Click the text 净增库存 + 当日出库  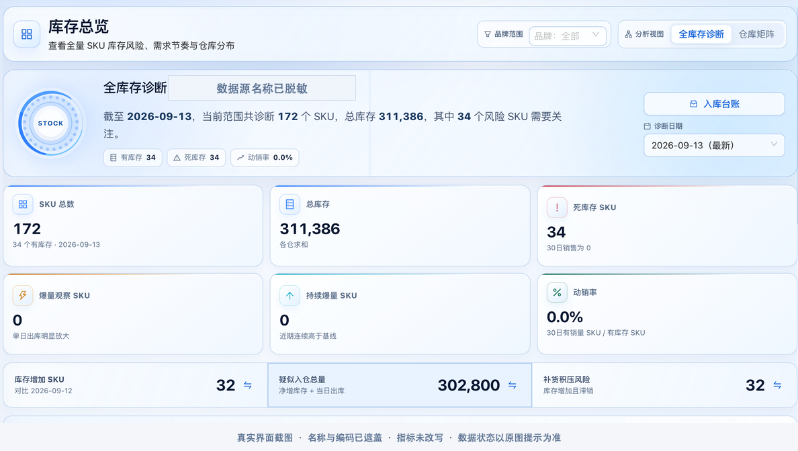pyautogui.click(x=312, y=391)
